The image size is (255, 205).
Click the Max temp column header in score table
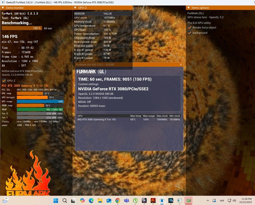coord(136,116)
